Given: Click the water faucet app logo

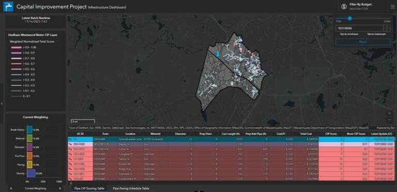Looking at the screenshot, I should 8,7.
